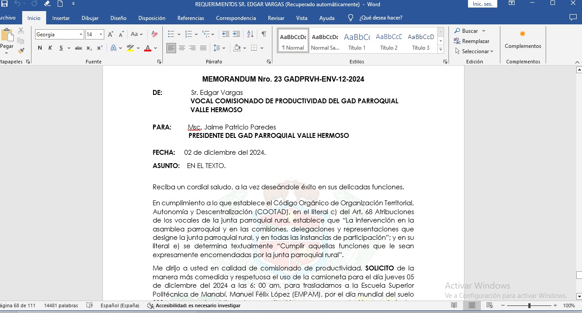Click the Bullets list icon

(171, 34)
